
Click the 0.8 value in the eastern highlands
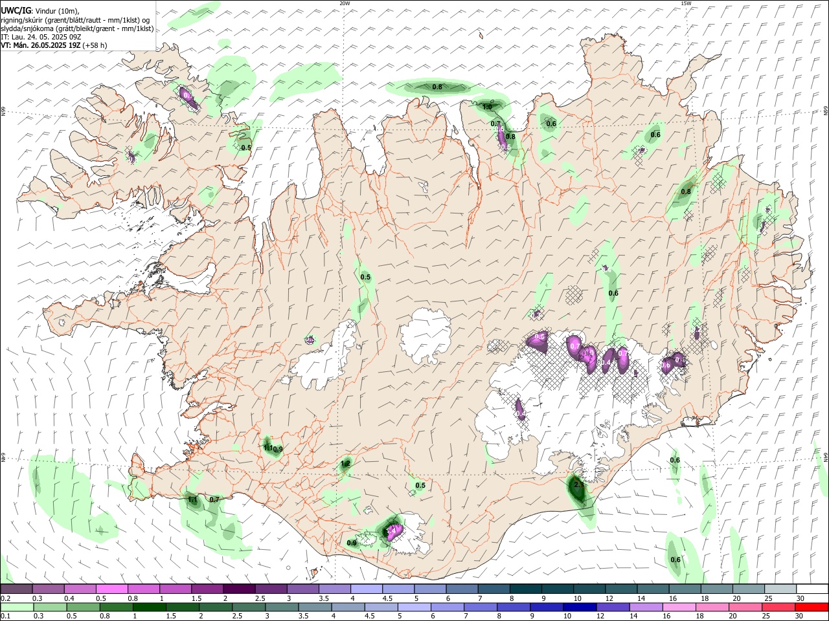coord(686,191)
